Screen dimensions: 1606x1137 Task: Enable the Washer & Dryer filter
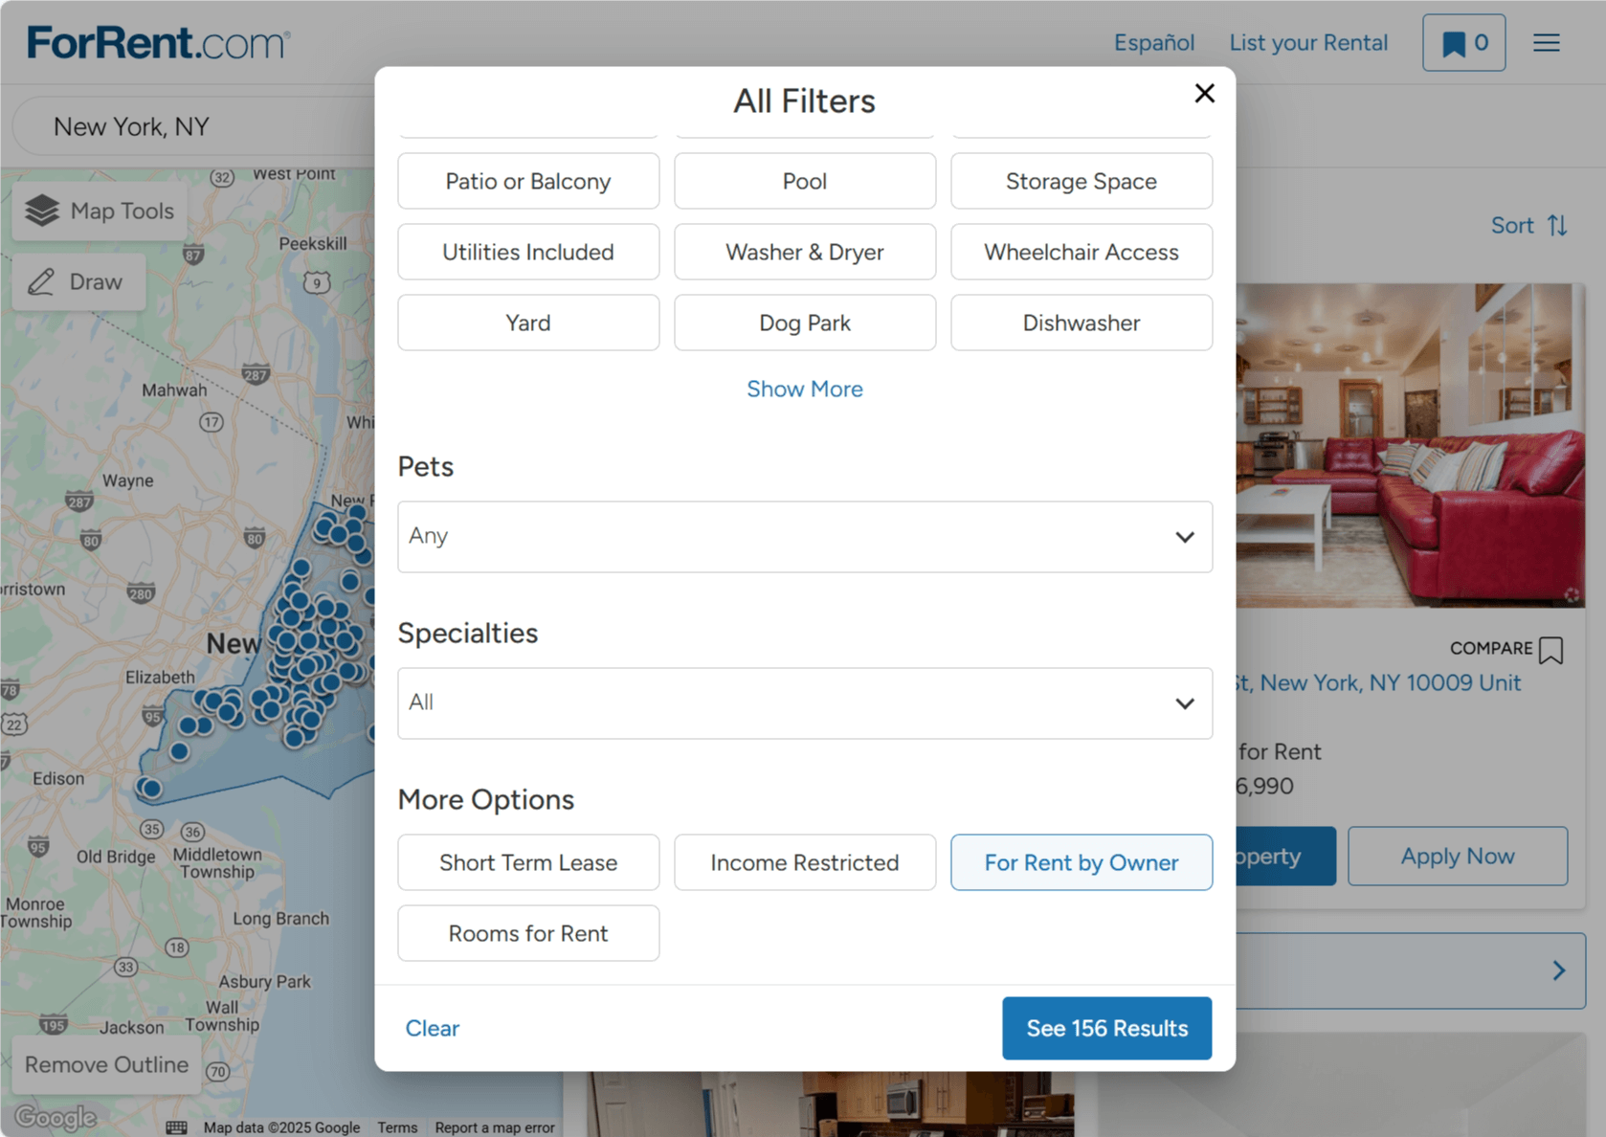click(805, 252)
